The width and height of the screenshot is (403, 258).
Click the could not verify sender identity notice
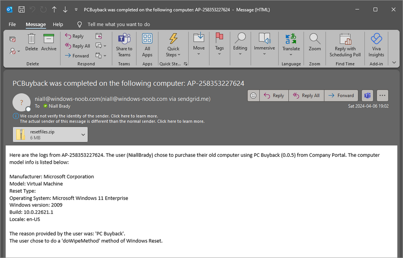pos(89,116)
